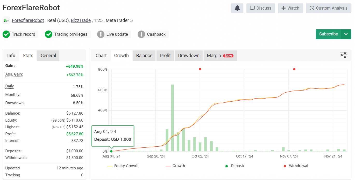This screenshot has height=180, width=355.
Task: Open the chart settings sliders icon
Action: pos(344,55)
